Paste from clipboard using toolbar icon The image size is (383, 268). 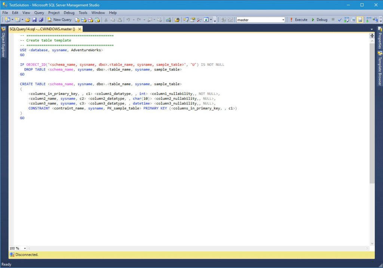pyautogui.click(x=120, y=19)
